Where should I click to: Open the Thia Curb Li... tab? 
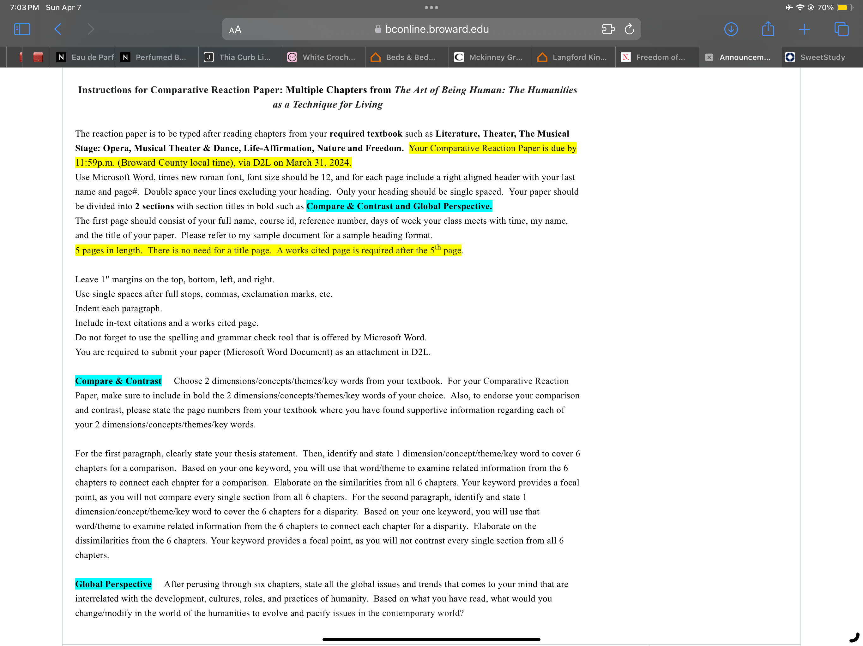click(x=240, y=57)
